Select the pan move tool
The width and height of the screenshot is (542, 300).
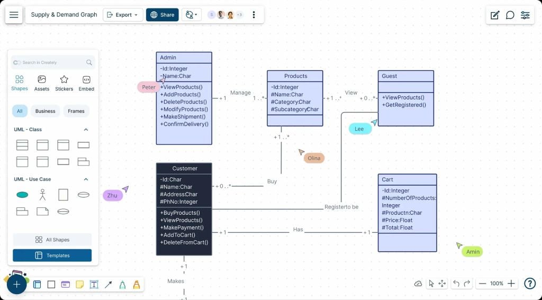click(442, 284)
